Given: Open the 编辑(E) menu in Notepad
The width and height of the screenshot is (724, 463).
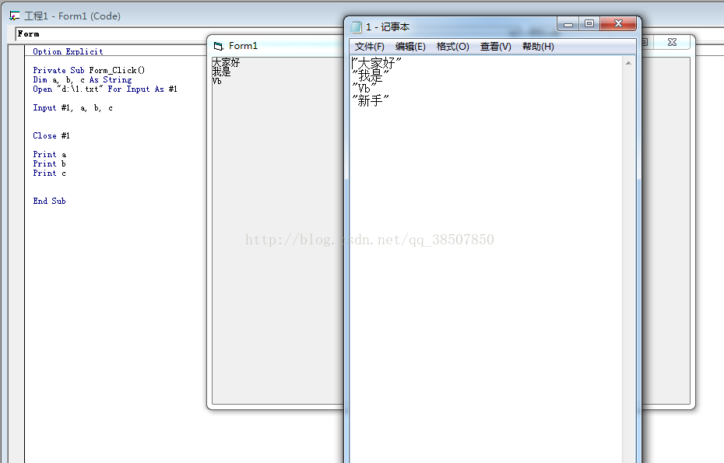Looking at the screenshot, I should click(x=410, y=47).
